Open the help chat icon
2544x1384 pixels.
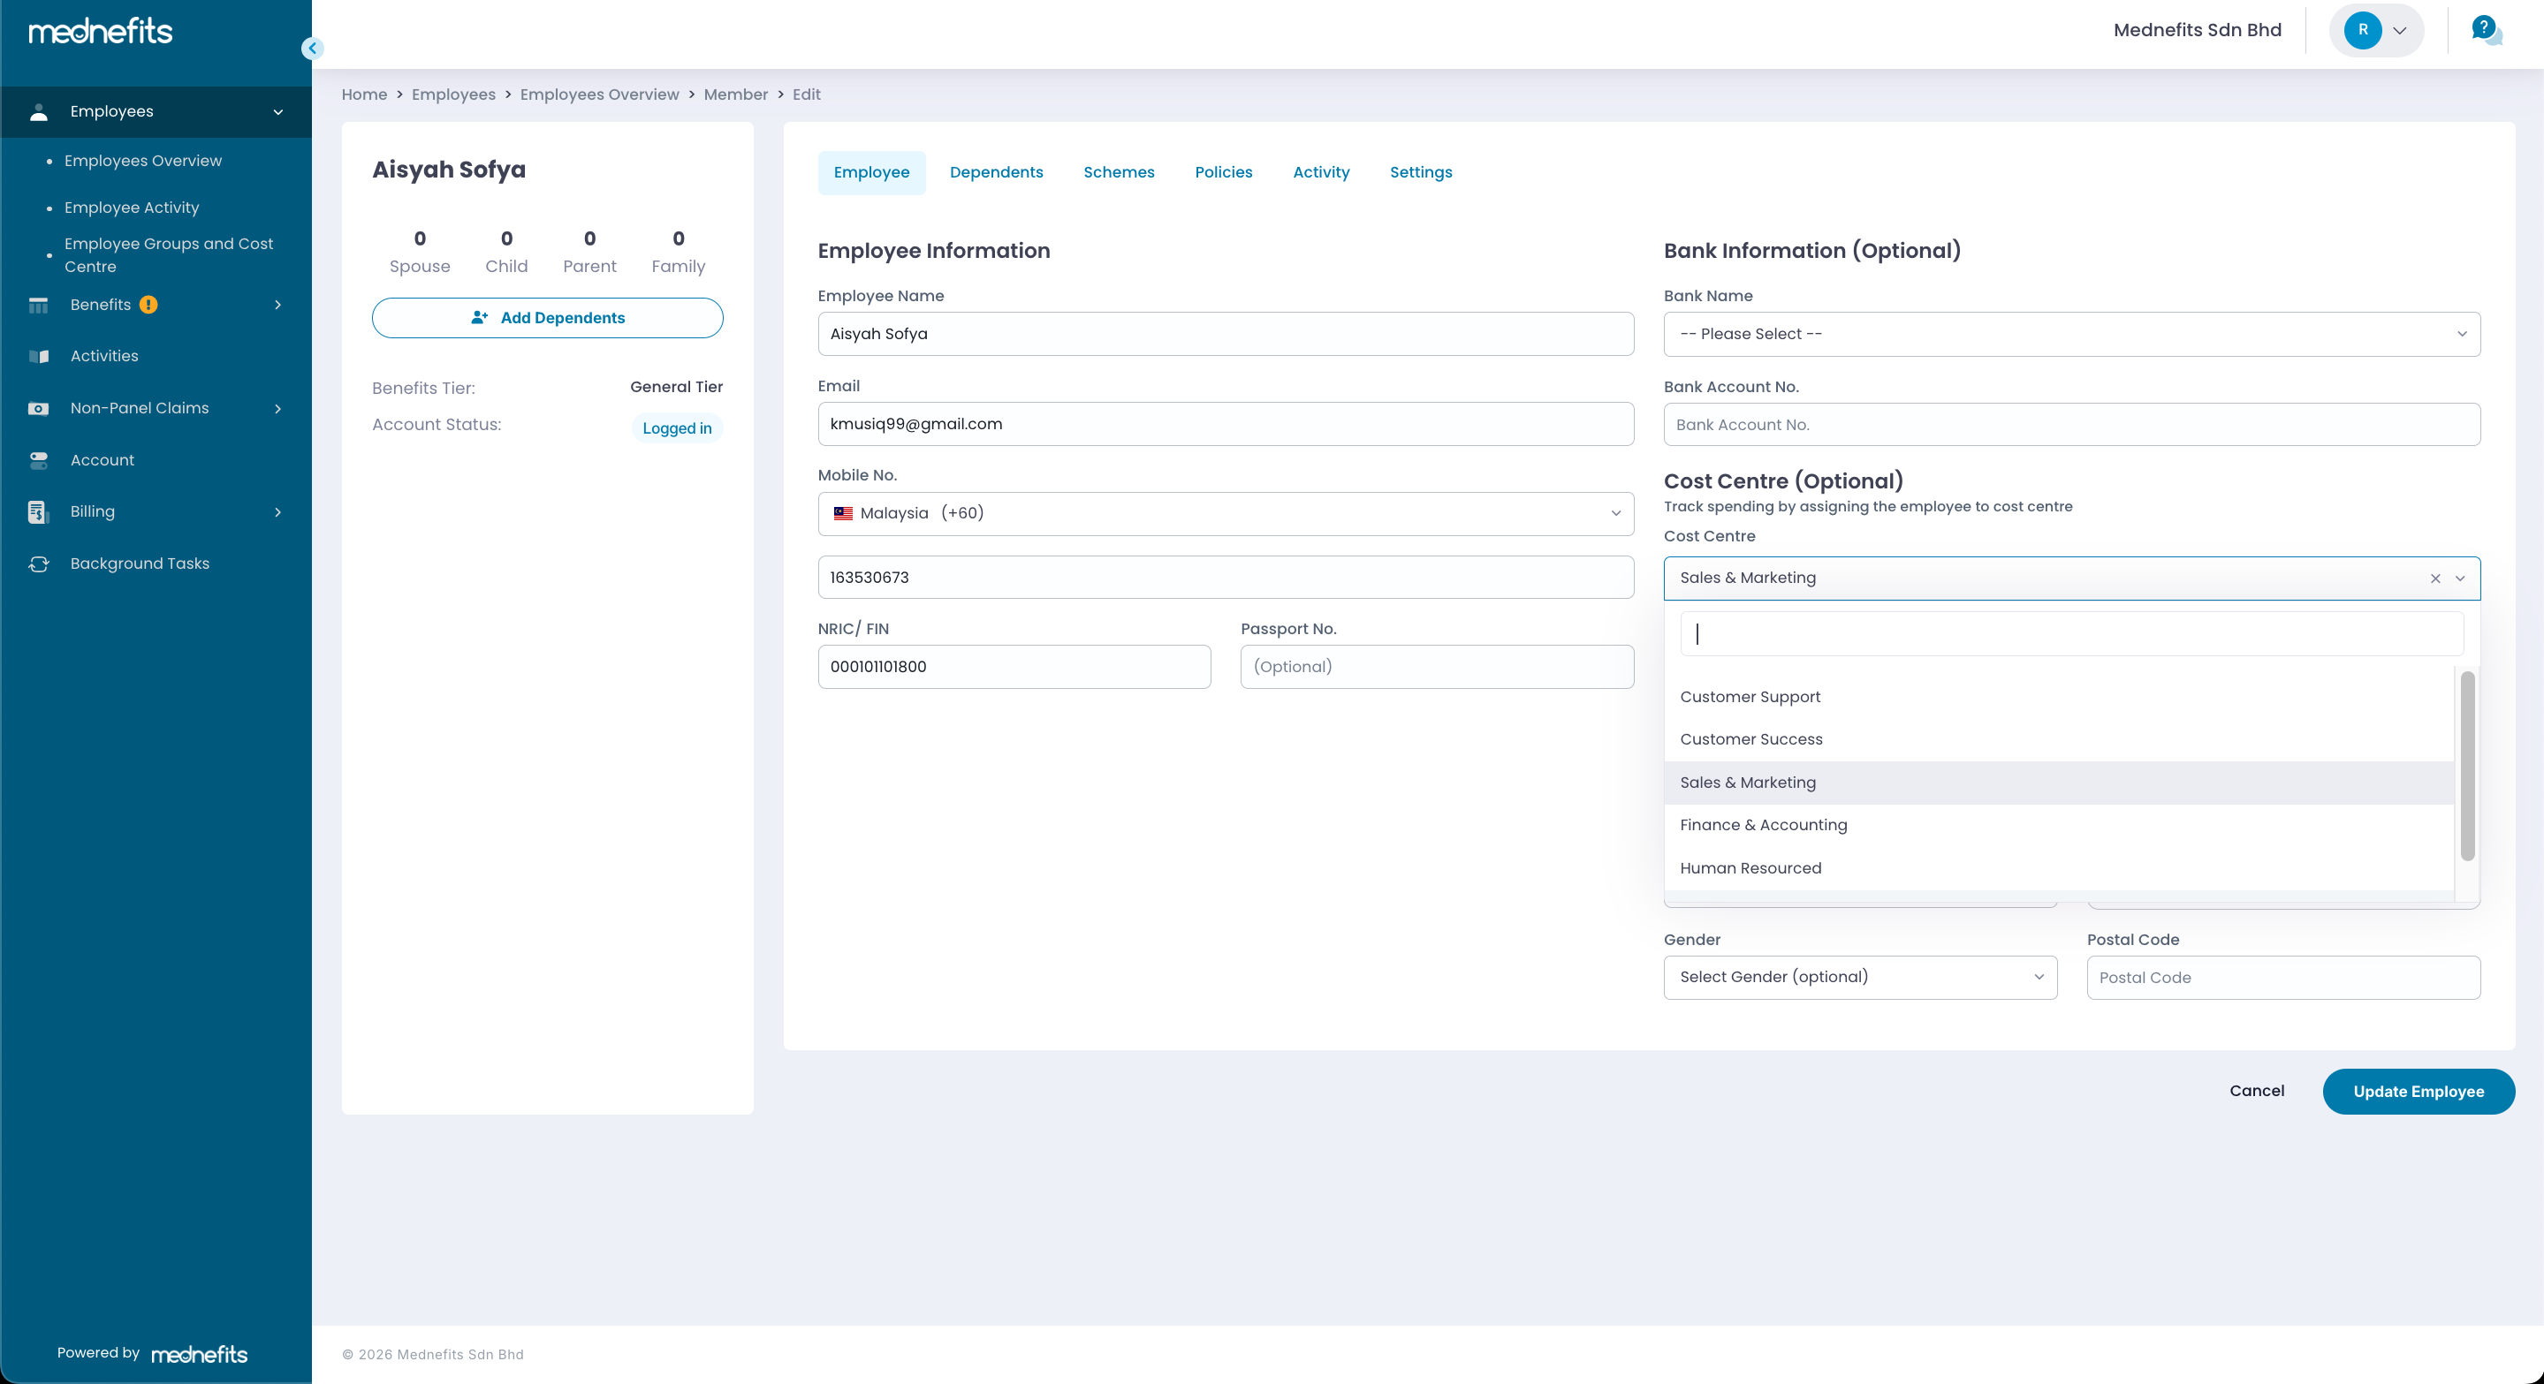coord(2485,30)
